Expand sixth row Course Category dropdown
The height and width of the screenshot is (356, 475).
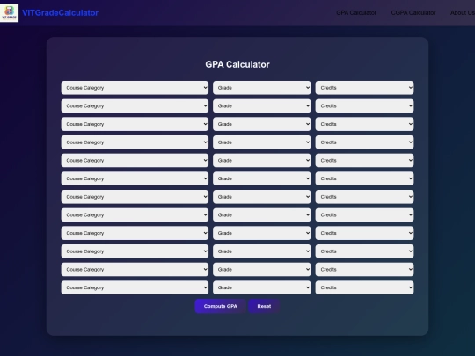(135, 178)
